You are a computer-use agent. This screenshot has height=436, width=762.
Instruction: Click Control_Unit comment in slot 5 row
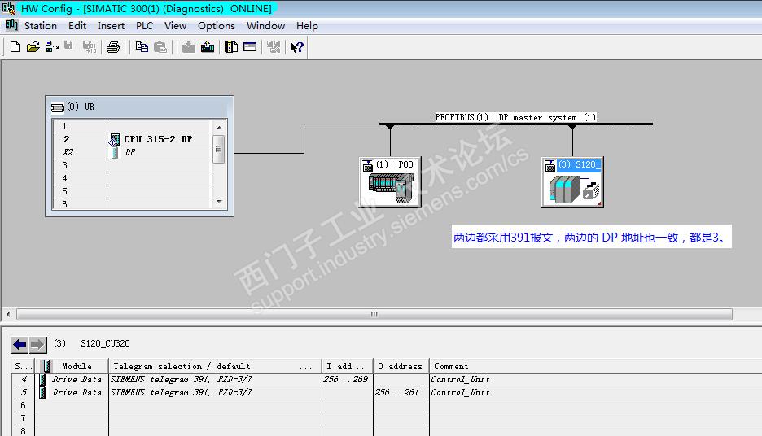coord(460,392)
